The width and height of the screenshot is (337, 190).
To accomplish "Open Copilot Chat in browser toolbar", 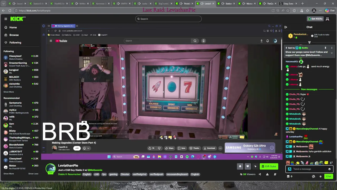I will tap(330, 11).
